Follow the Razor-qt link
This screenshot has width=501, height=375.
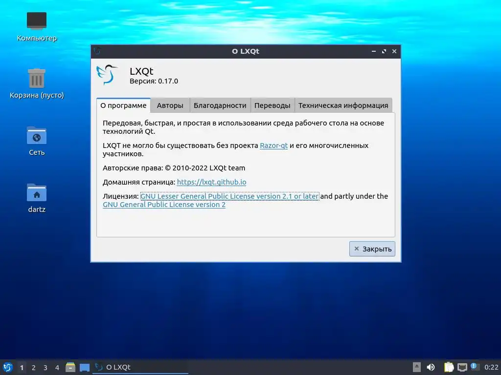click(274, 146)
